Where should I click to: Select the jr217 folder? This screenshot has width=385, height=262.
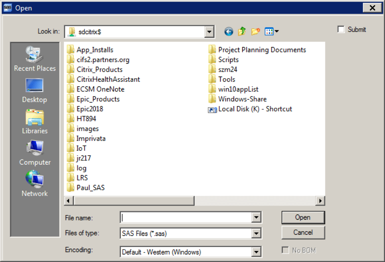point(79,158)
